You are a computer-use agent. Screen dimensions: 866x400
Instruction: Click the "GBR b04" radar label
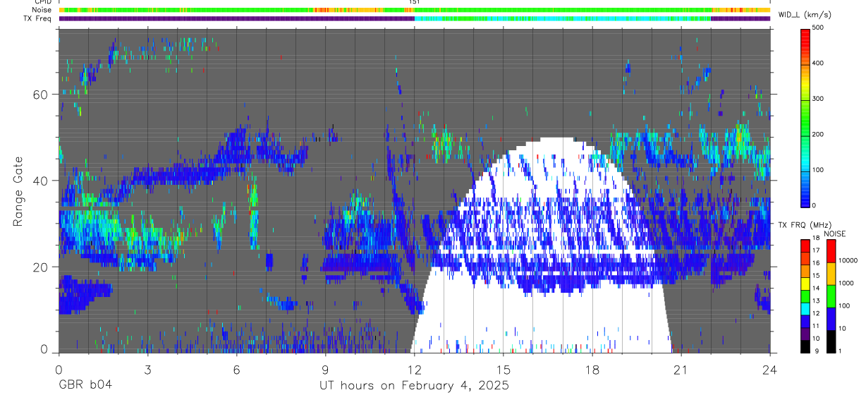84,386
